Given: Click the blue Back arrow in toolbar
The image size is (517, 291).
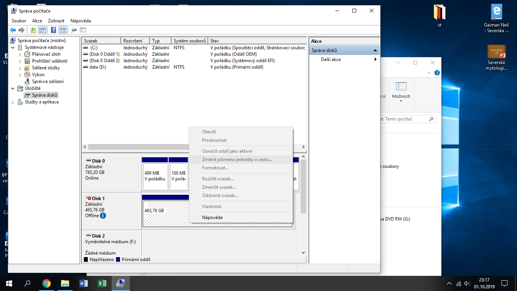Looking at the screenshot, I should point(13,30).
